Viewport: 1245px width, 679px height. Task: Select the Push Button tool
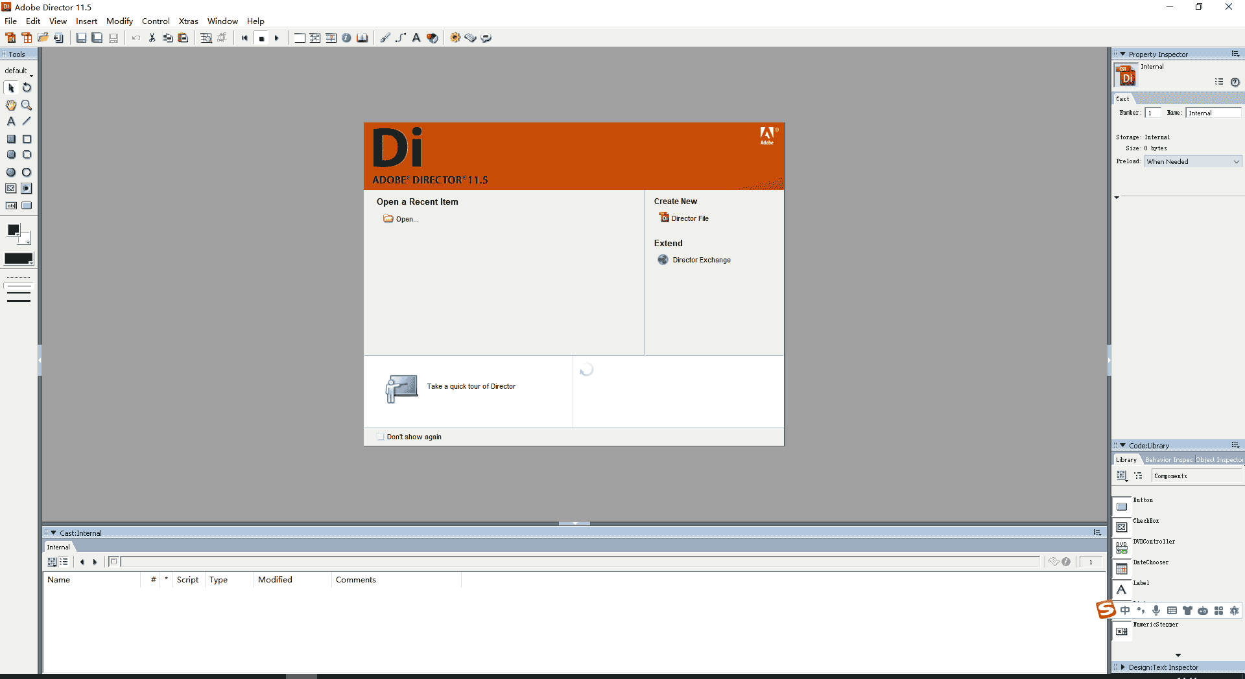click(27, 205)
